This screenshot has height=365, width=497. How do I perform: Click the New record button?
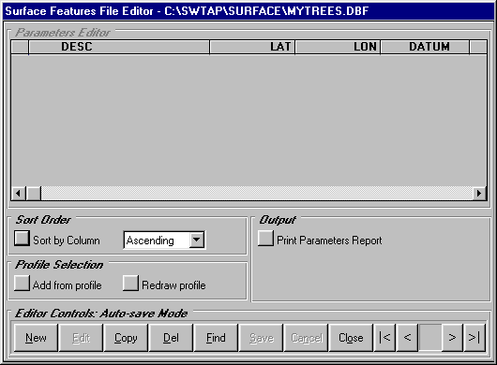point(36,338)
